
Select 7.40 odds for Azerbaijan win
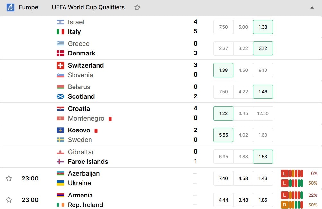pyautogui.click(x=223, y=178)
